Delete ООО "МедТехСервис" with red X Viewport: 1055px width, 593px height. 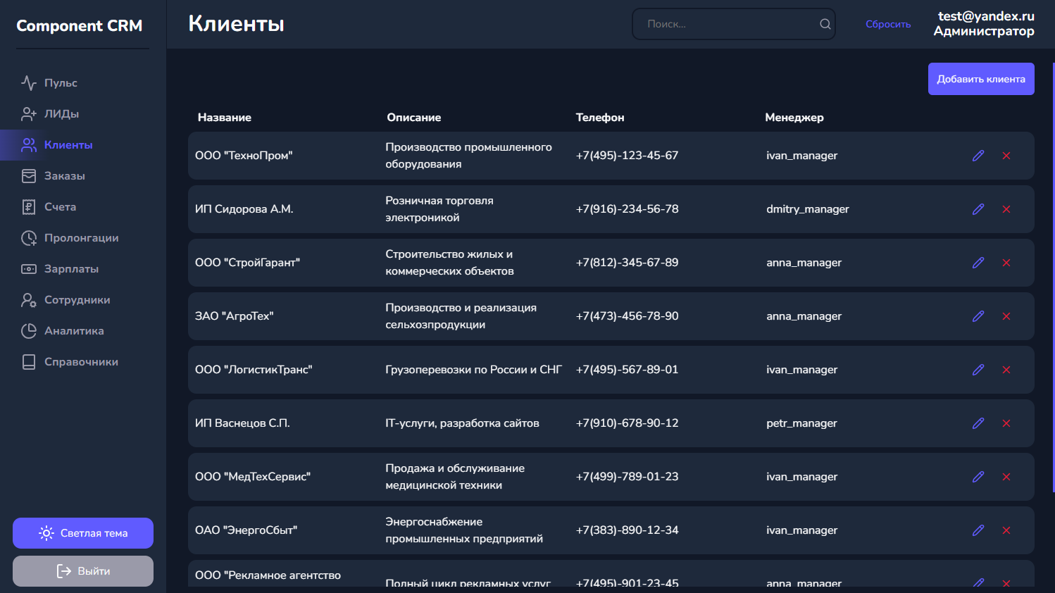(x=1006, y=477)
